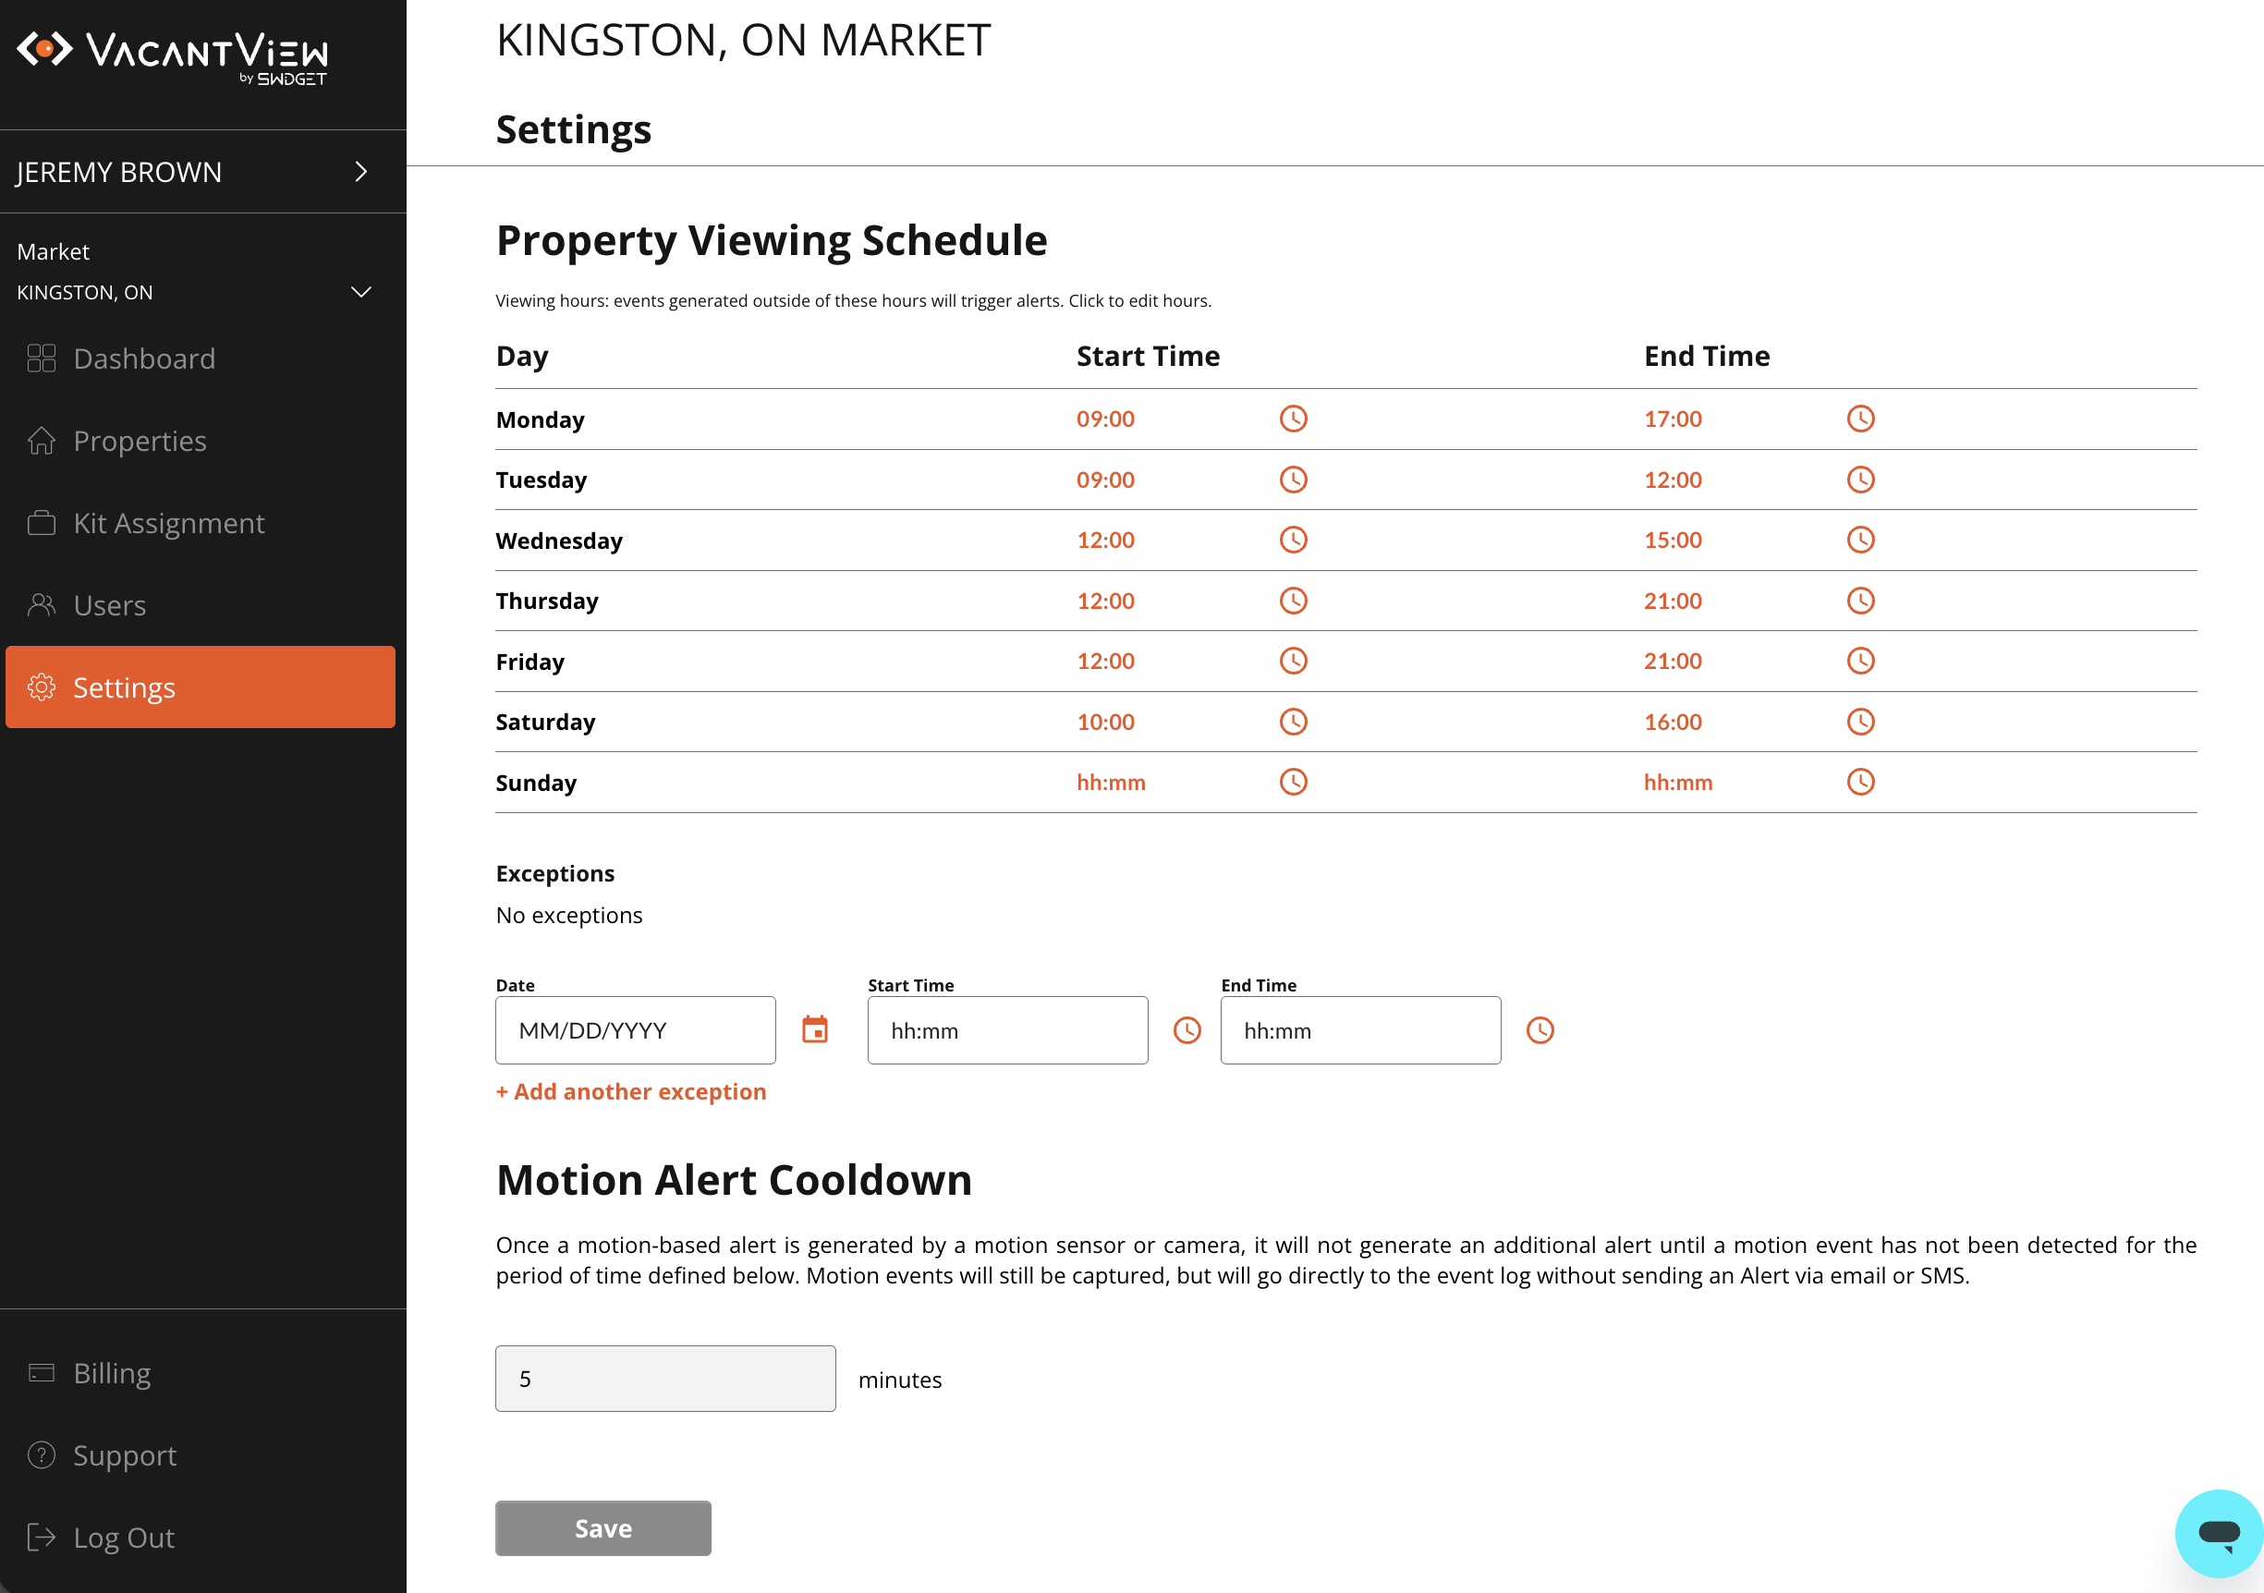Open Monday start time clock picker
2264x1593 pixels.
click(1293, 419)
